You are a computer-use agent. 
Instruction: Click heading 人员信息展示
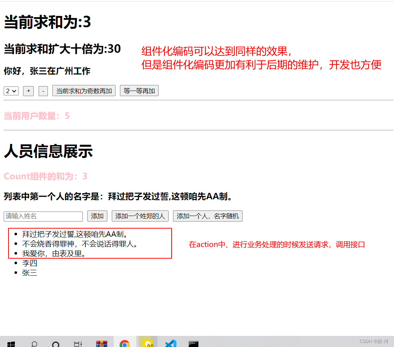pos(48,151)
